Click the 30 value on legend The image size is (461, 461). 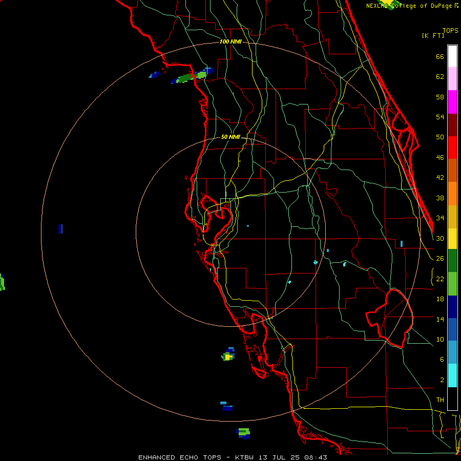(x=440, y=238)
